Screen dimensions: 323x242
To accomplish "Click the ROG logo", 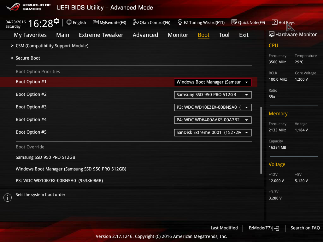I will tap(13, 7).
